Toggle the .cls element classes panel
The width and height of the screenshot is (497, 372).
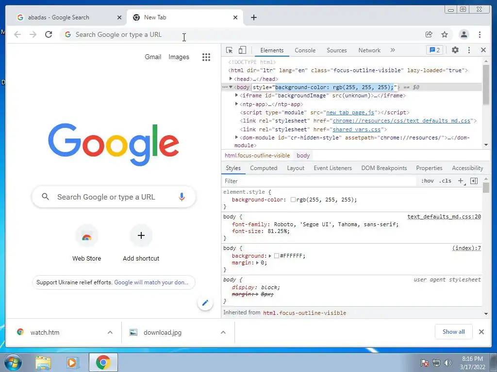pyautogui.click(x=445, y=181)
